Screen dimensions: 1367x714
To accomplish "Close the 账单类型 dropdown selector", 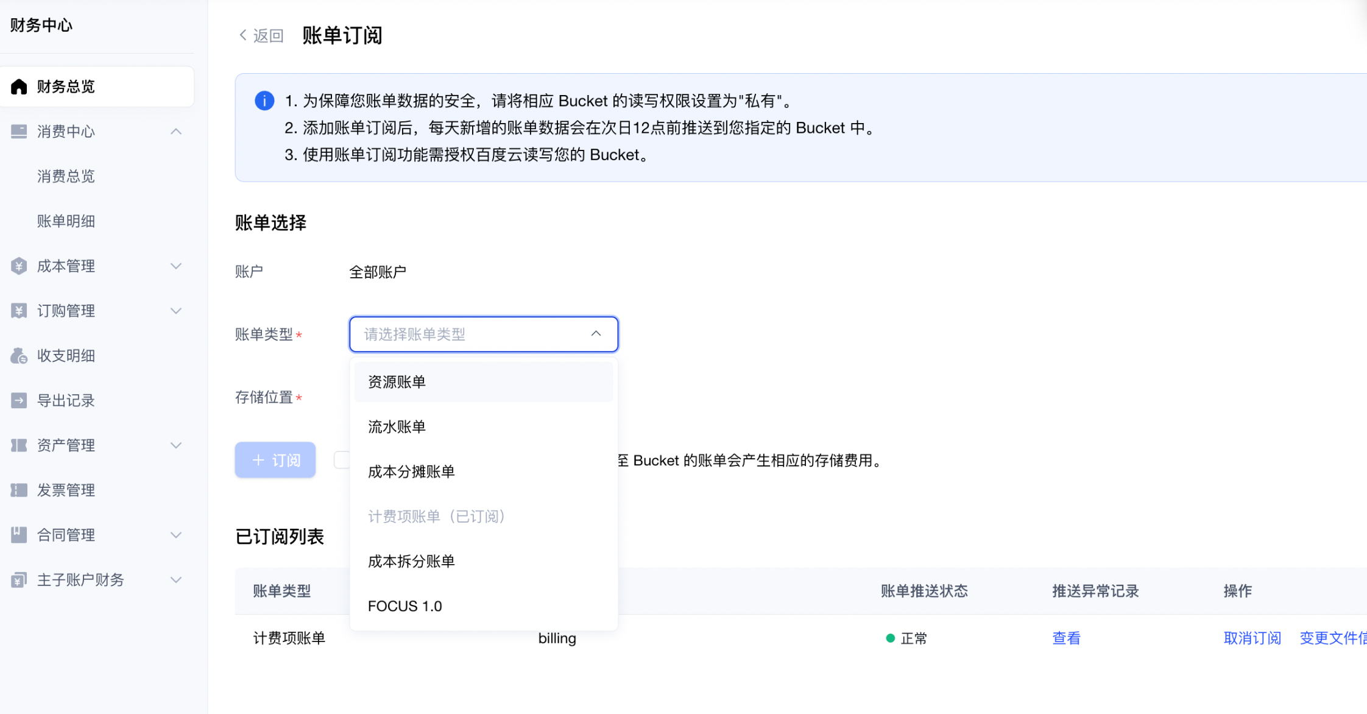I will tap(484, 334).
